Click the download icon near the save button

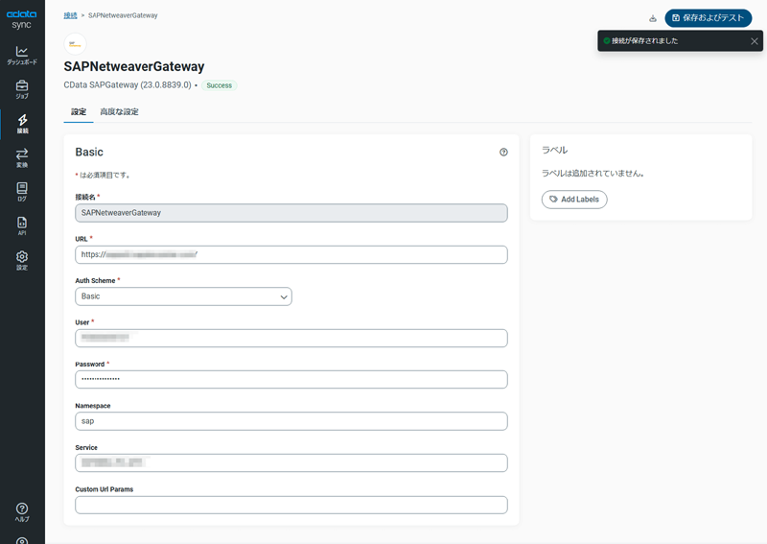(653, 18)
